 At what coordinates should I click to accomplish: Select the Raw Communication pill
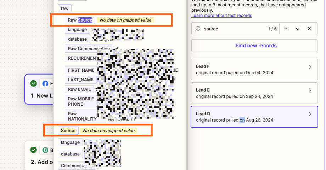click(x=89, y=49)
